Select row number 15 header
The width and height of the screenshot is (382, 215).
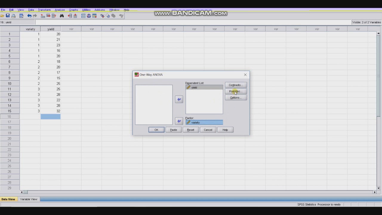point(10,111)
